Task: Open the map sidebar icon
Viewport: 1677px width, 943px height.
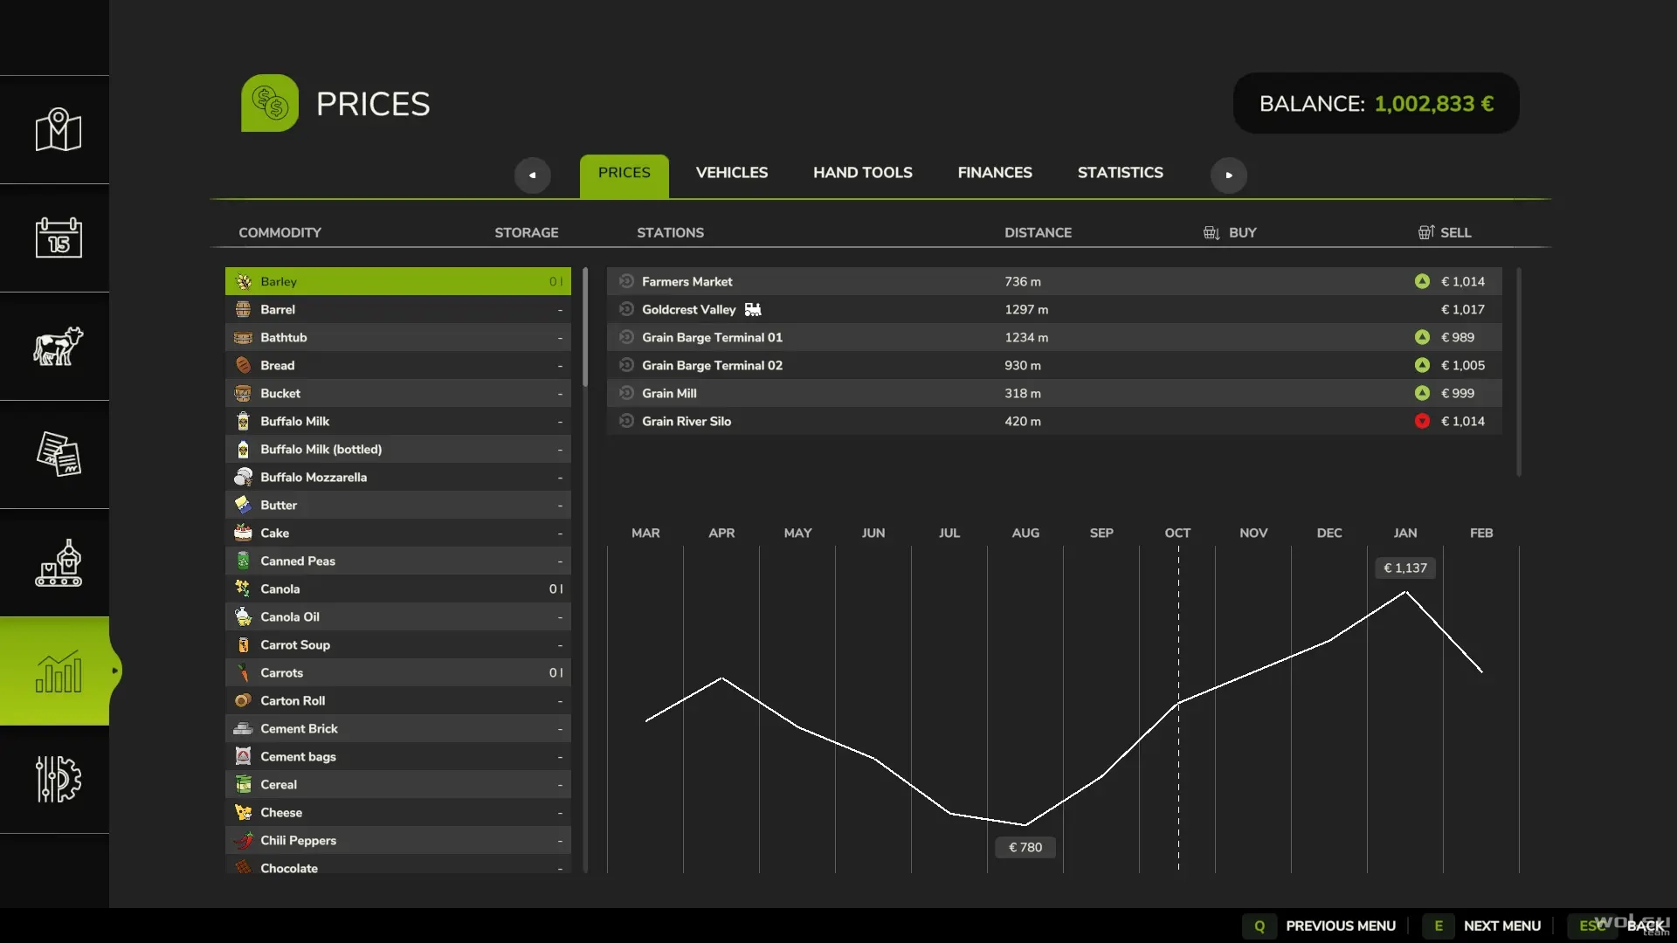Action: [59, 129]
